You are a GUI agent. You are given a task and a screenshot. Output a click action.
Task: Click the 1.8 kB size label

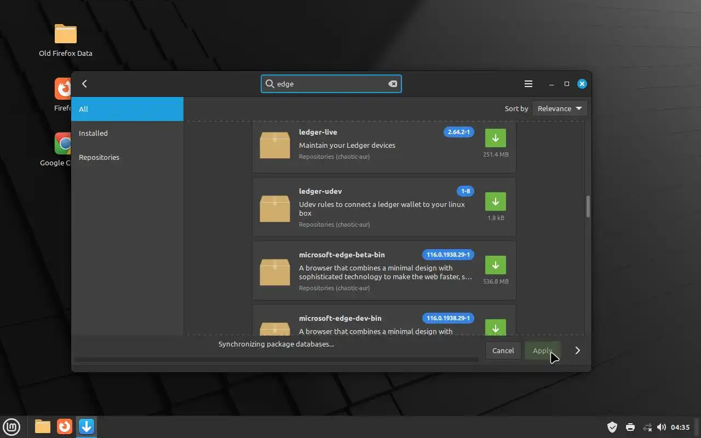pyautogui.click(x=496, y=218)
